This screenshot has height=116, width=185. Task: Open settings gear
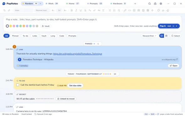tap(161, 3)
